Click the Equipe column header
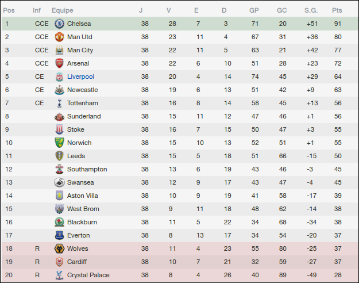359x283 pixels. click(x=62, y=10)
